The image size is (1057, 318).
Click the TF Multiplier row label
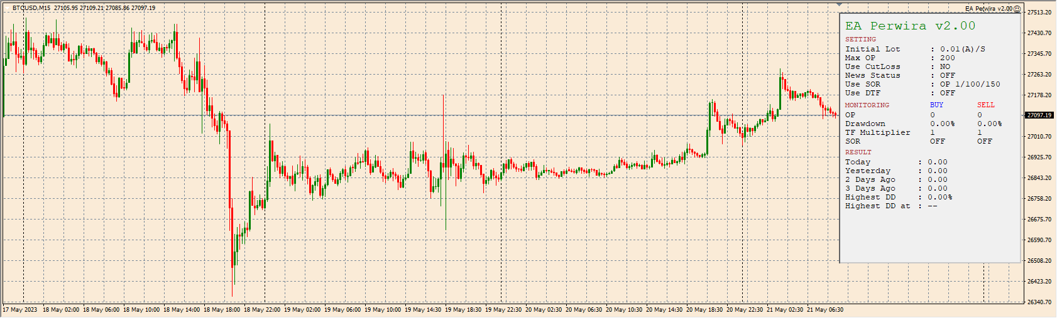[877, 132]
